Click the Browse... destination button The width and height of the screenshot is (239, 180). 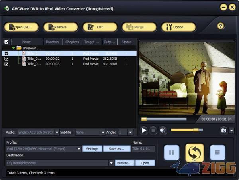click(x=124, y=163)
